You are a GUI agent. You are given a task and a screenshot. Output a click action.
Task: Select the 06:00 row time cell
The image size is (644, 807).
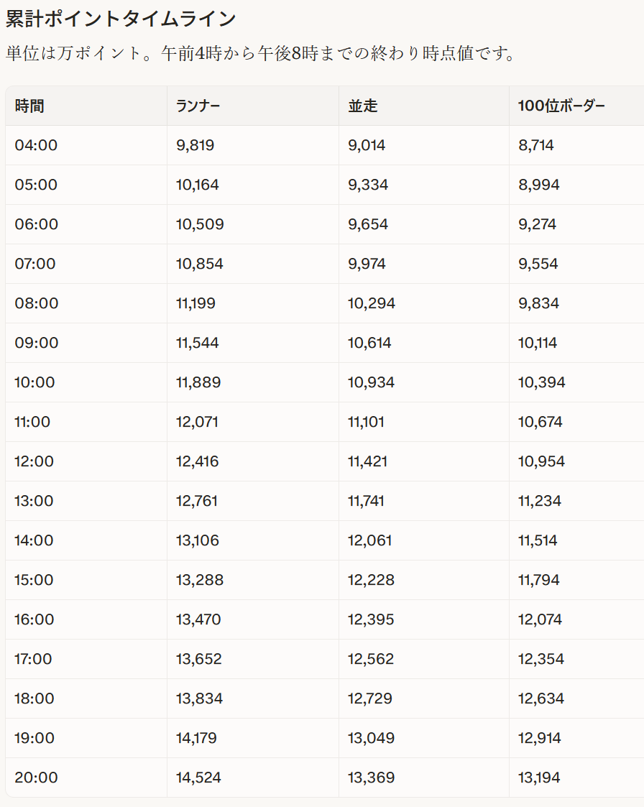tap(37, 225)
